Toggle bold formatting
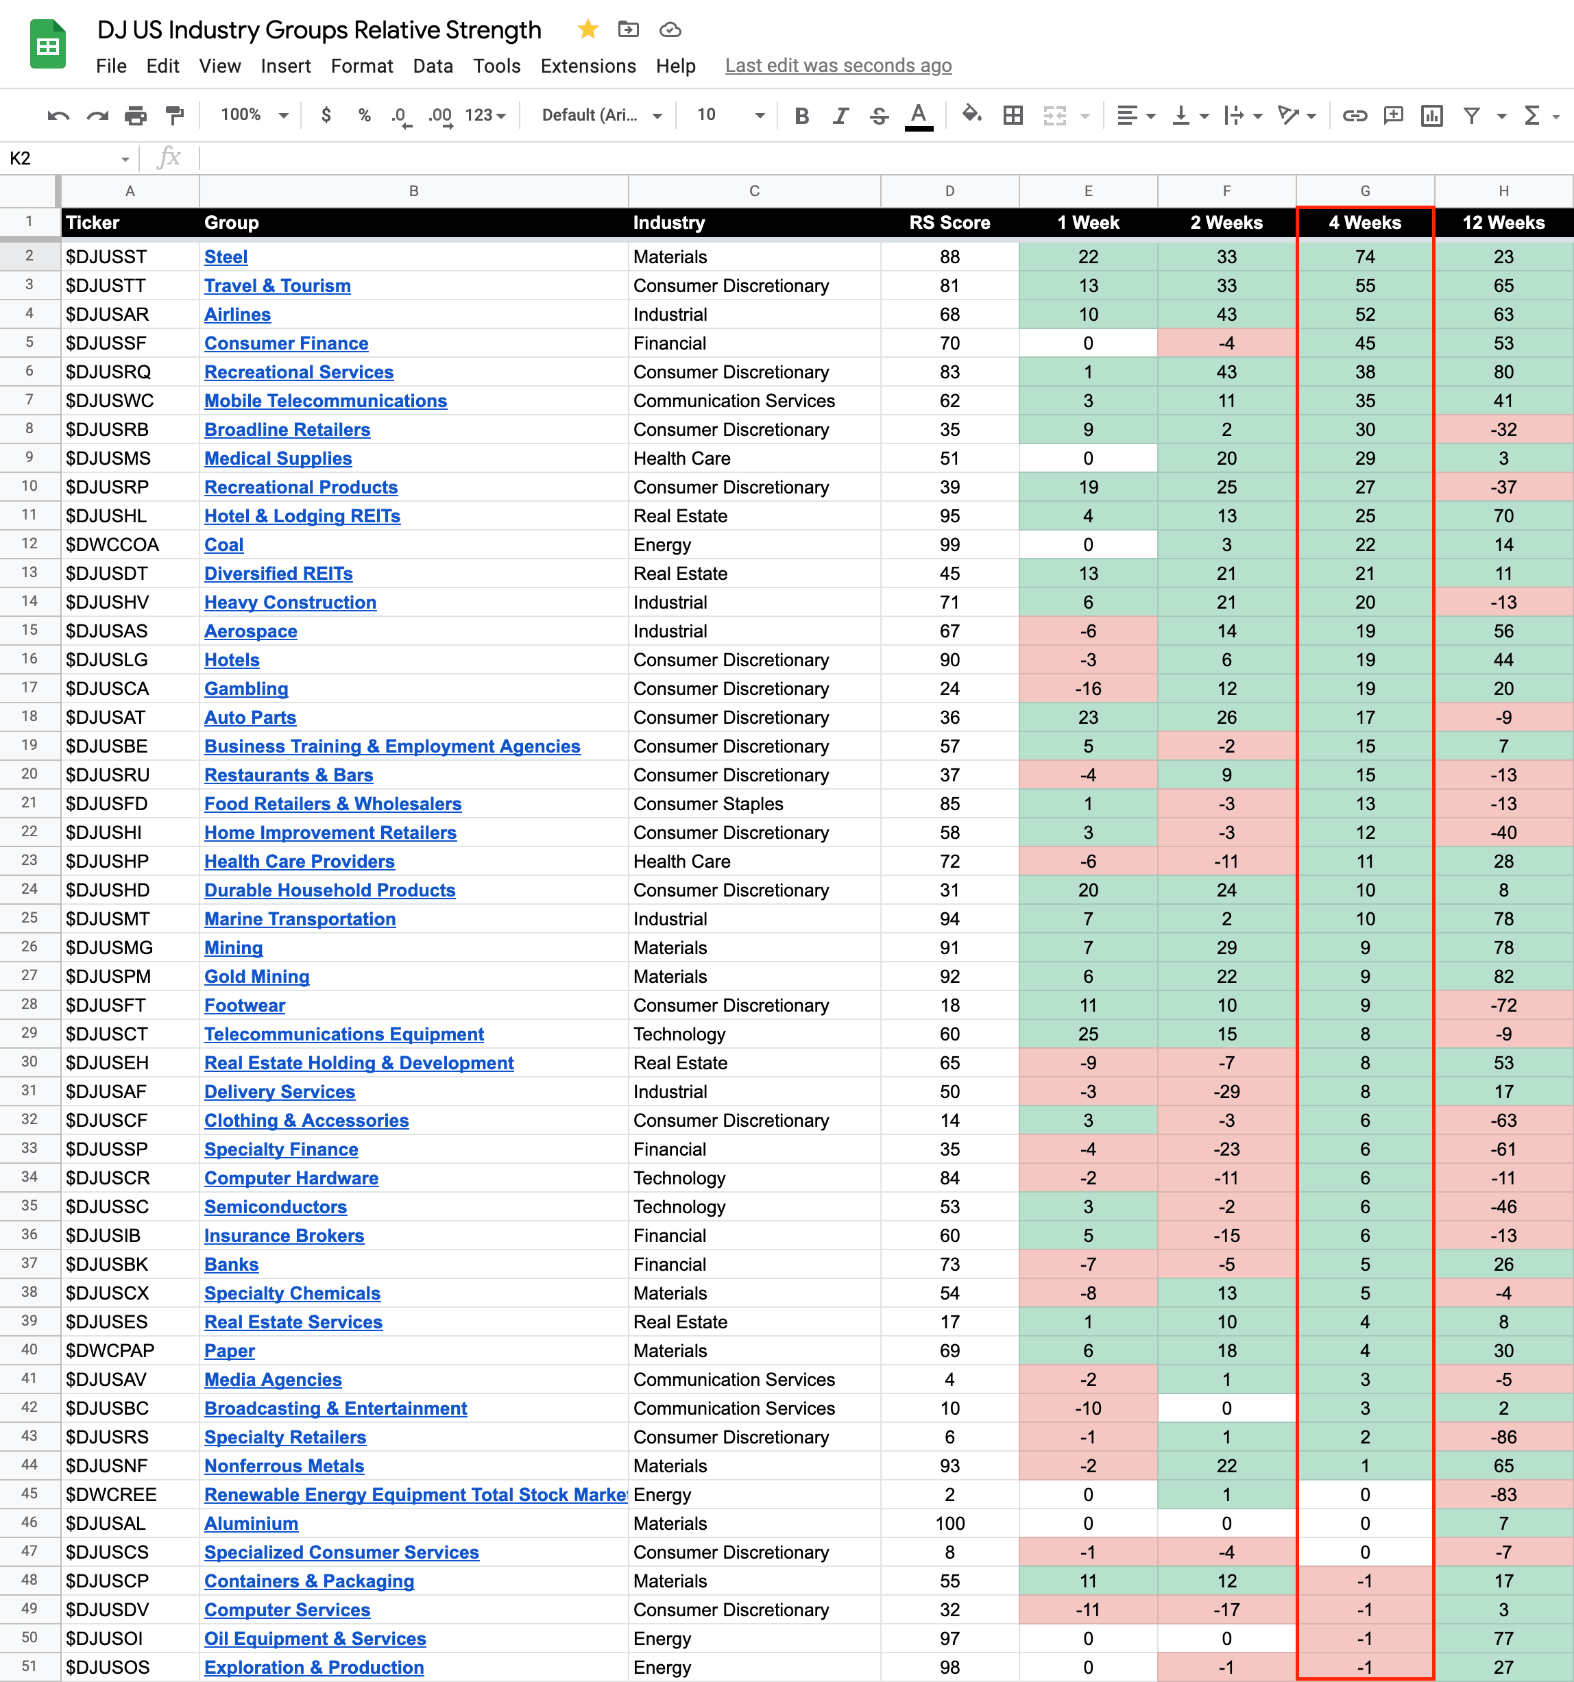 (801, 115)
